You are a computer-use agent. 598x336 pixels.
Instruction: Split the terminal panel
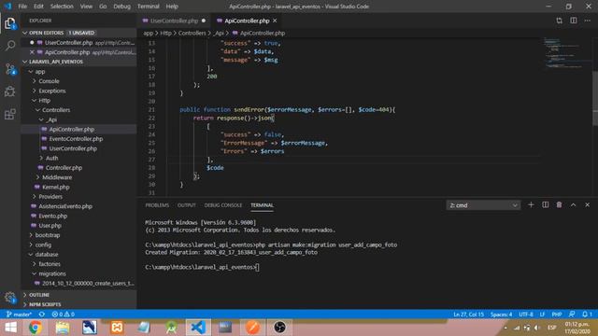pyautogui.click(x=546, y=205)
